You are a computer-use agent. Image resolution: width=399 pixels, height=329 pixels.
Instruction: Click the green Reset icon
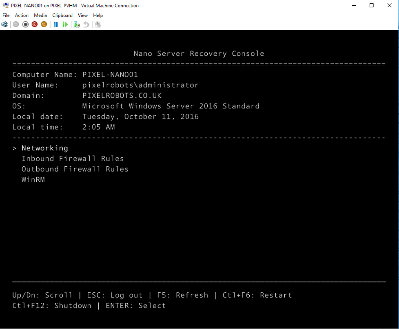[x=65, y=24]
